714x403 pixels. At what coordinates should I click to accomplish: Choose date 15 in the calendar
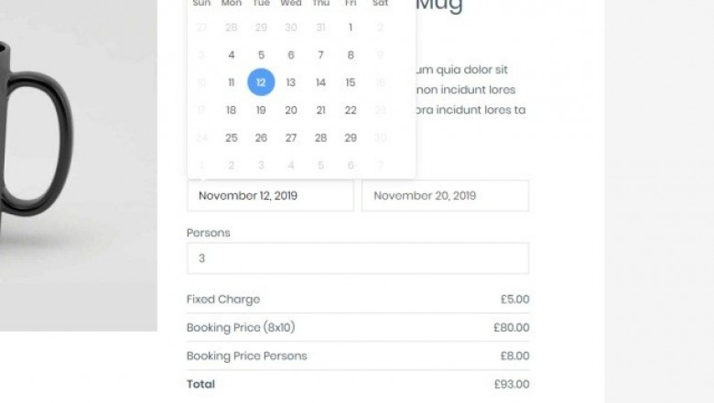click(x=351, y=82)
